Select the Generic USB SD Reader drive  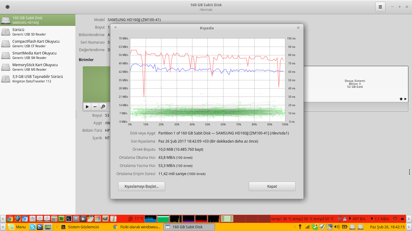[38, 32]
